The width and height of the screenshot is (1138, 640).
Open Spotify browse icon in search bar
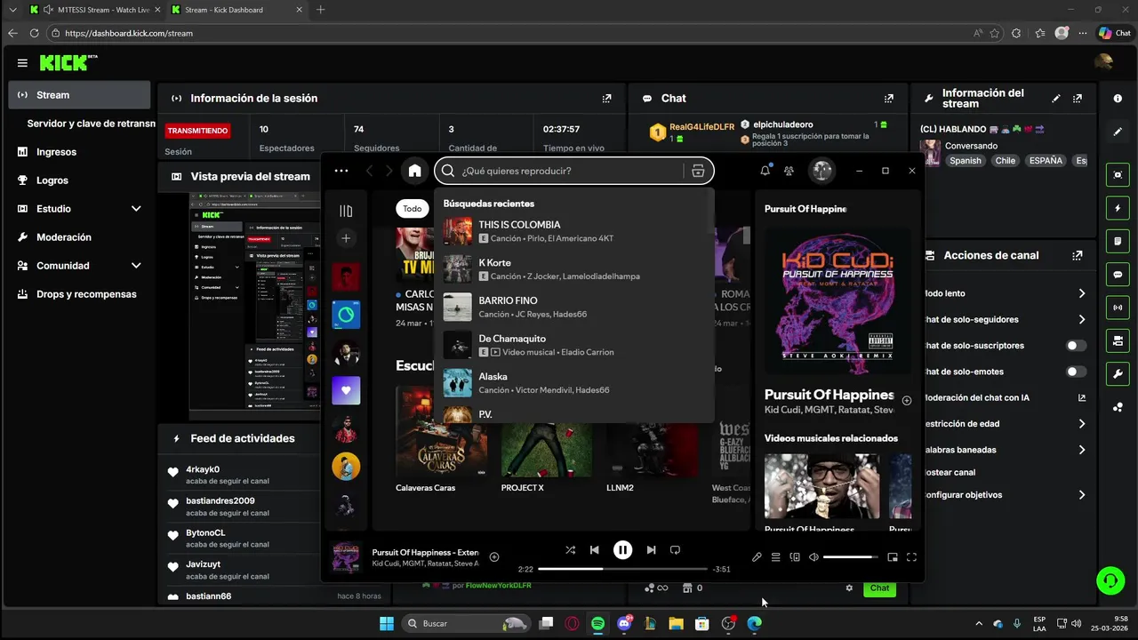pos(698,171)
